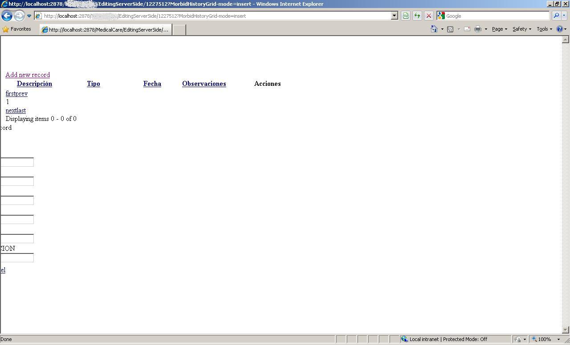Expand the zoom level 100% dropdown
Image resolution: width=570 pixels, height=345 pixels.
558,339
